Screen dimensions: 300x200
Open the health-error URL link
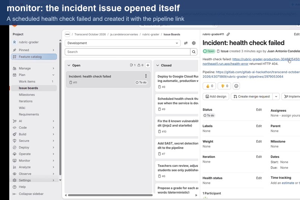(251, 61)
